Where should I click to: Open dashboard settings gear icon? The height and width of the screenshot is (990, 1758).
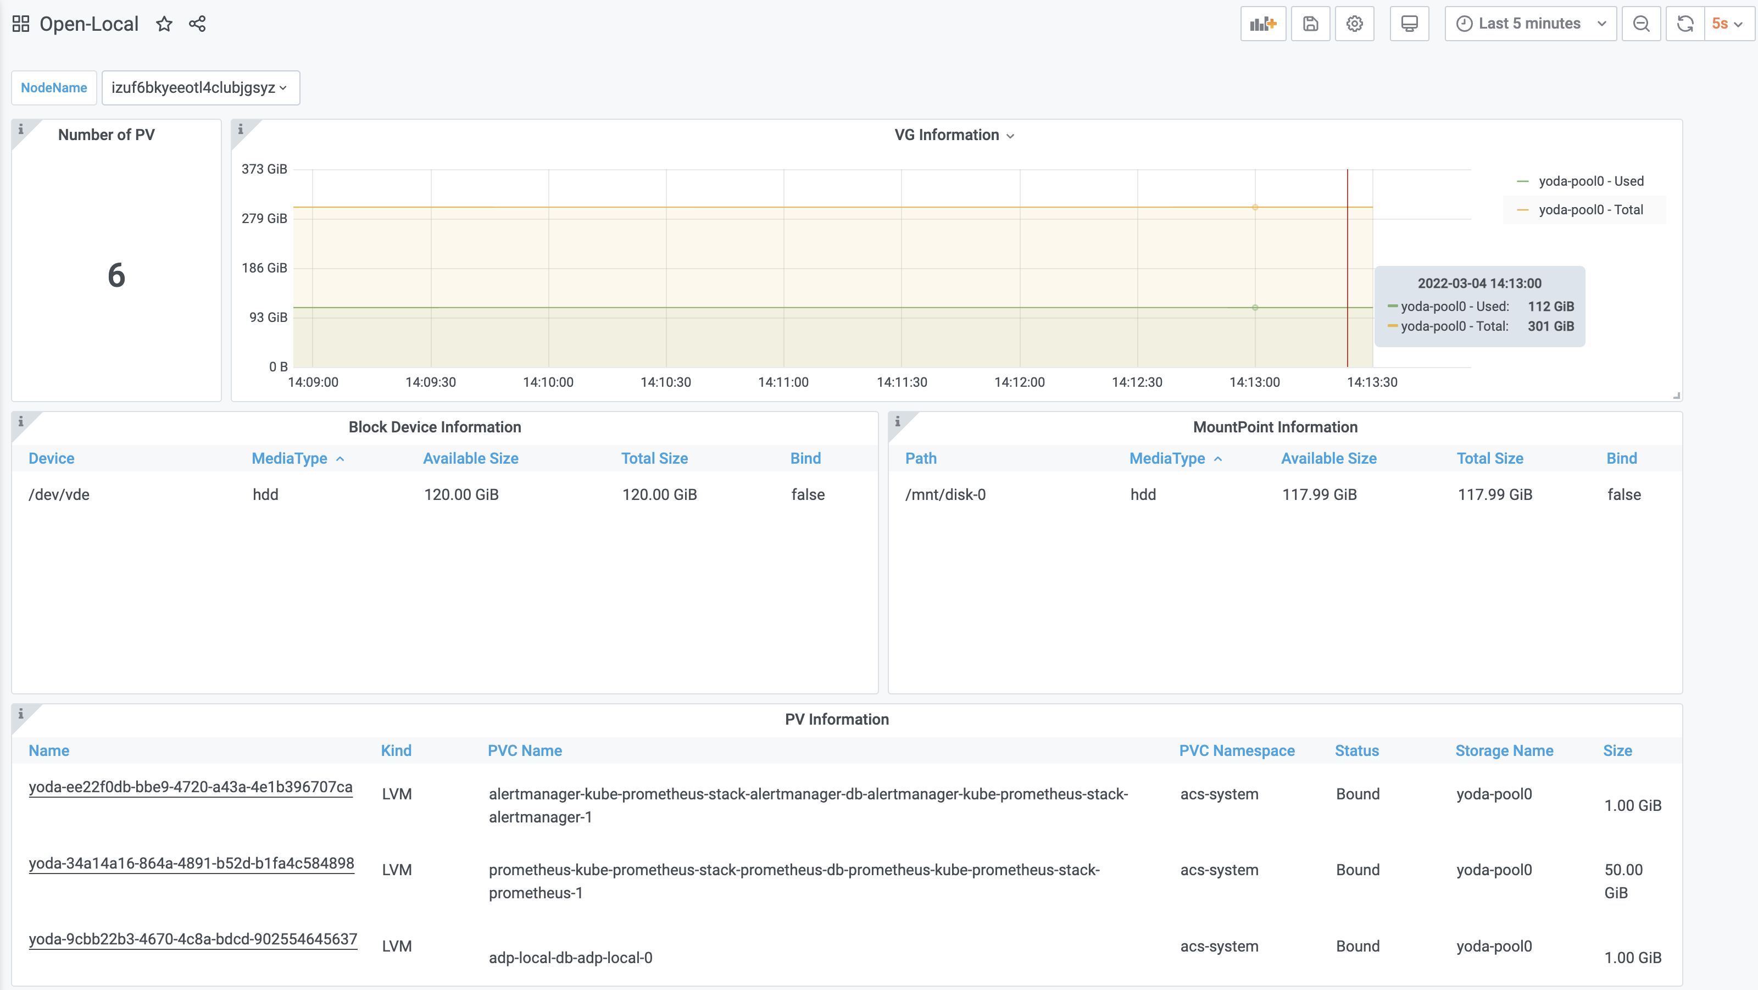(1354, 24)
